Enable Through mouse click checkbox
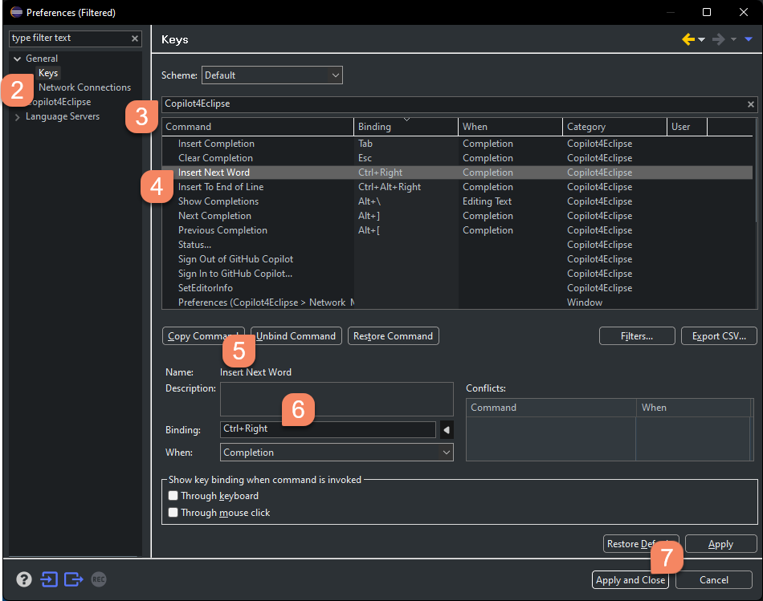 click(x=173, y=513)
